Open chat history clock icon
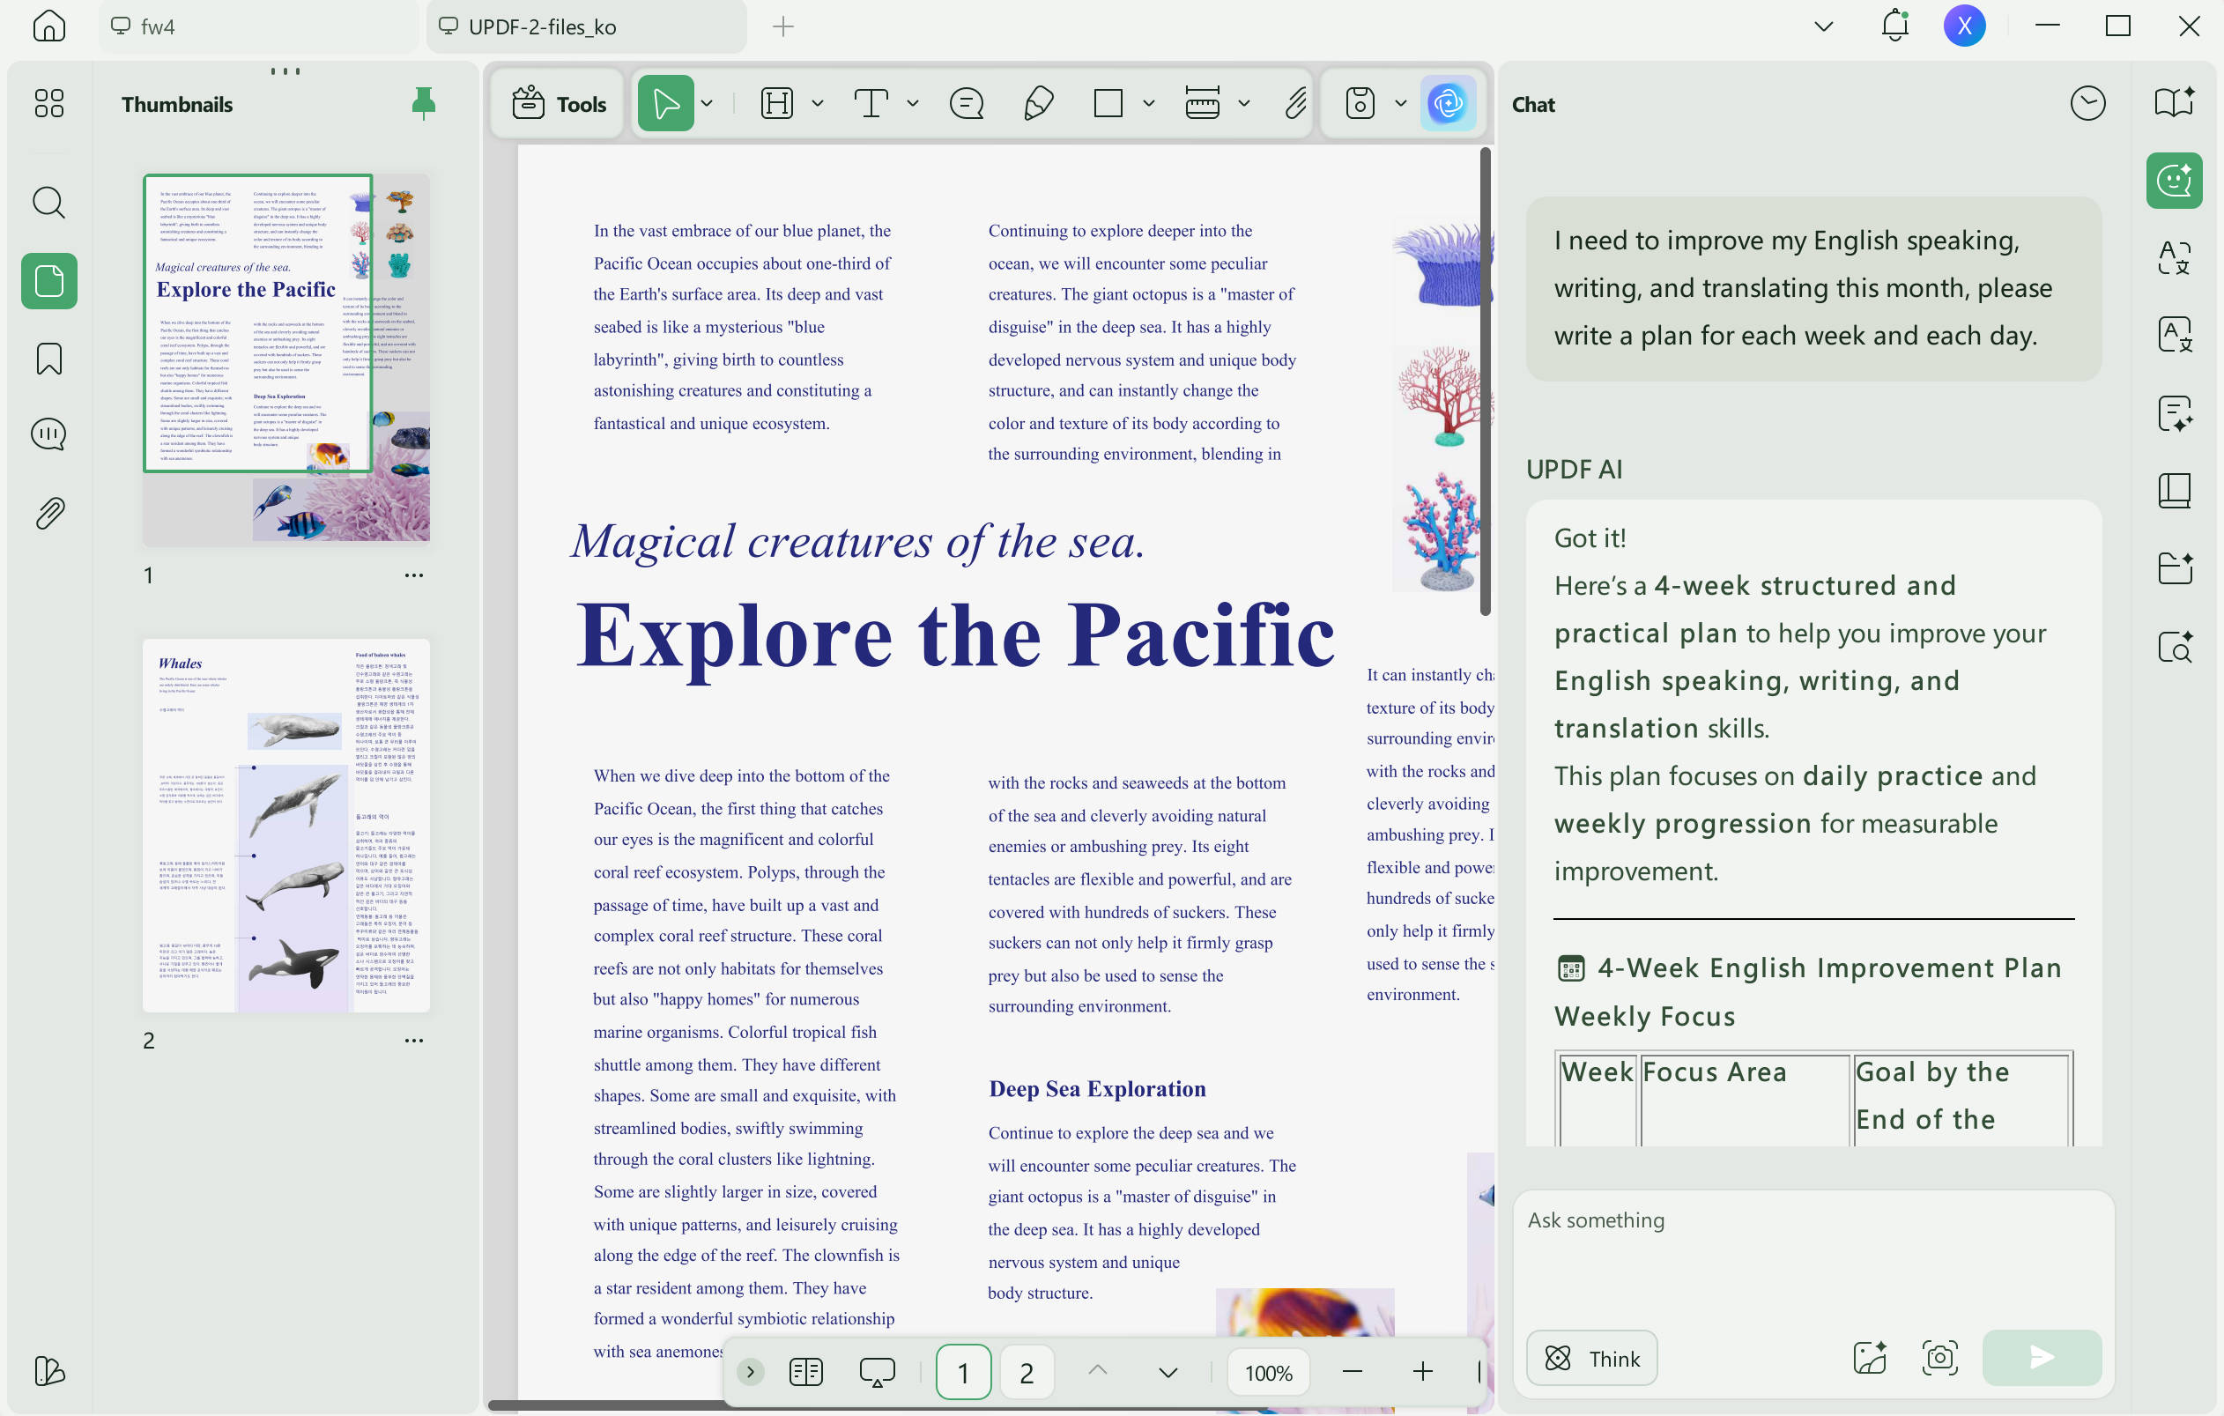Image resolution: width=2224 pixels, height=1416 pixels. [2087, 103]
